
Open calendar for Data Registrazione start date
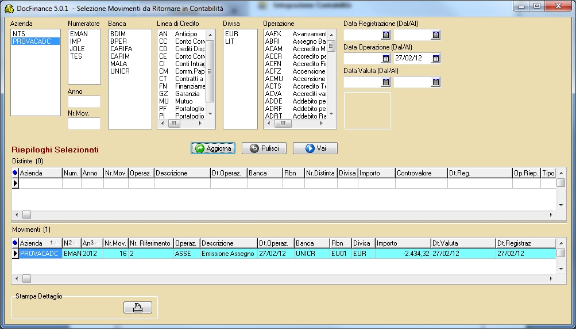pos(385,35)
